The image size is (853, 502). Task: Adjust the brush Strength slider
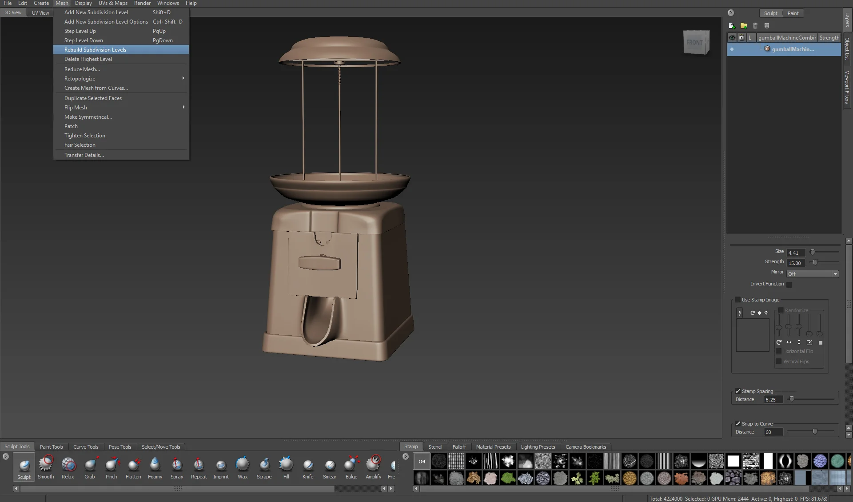pyautogui.click(x=815, y=263)
